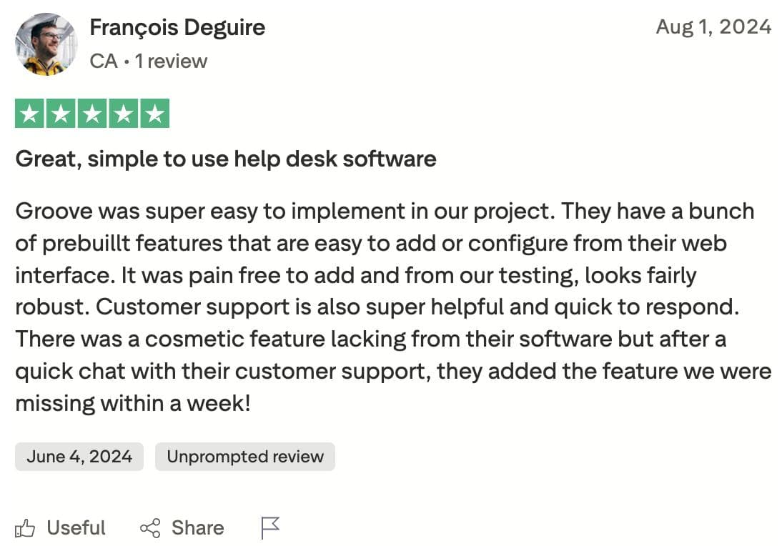Click the Share network icon
The image size is (782, 546).
[x=148, y=528]
